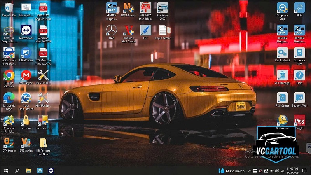This screenshot has width=311, height=175.
Task: Launch TeamViewer from the desktop
Action: [26, 30]
